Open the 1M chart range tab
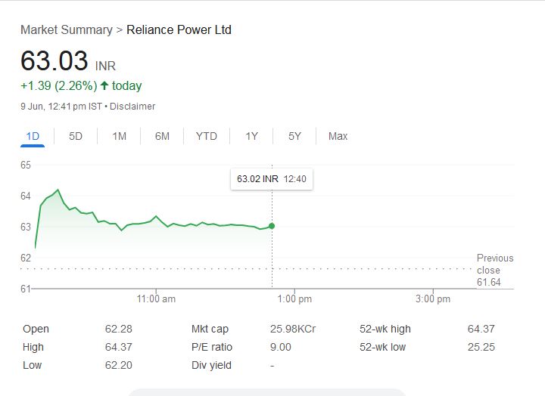The image size is (545, 396). pos(119,136)
